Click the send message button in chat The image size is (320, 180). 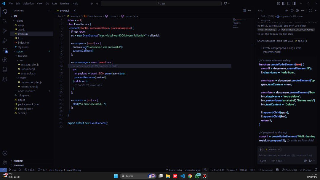pos(311,161)
